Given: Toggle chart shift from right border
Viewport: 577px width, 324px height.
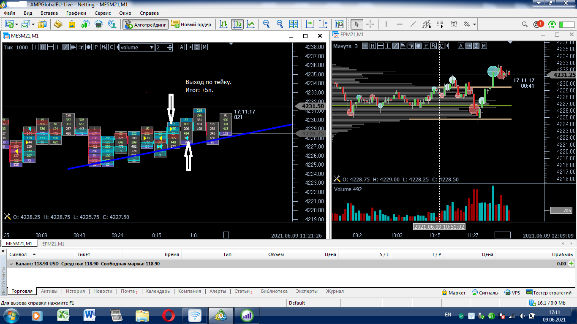Looking at the screenshot, I should coord(323,24).
